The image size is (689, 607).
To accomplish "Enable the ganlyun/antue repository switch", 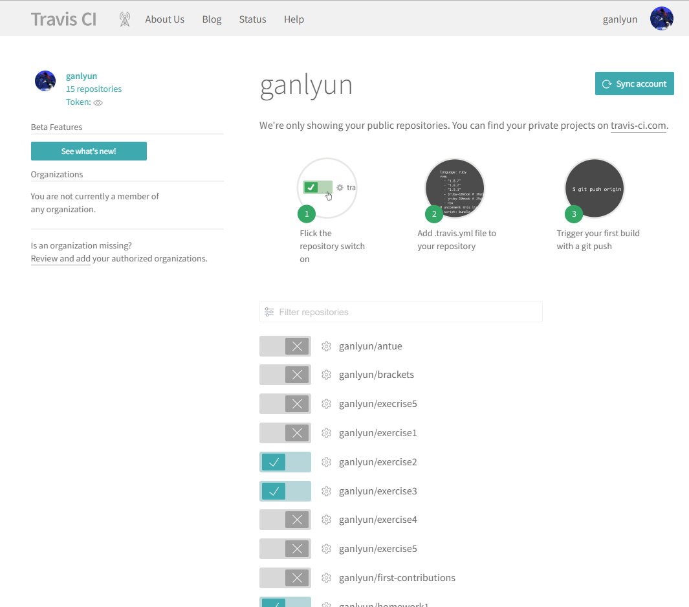I will [285, 346].
